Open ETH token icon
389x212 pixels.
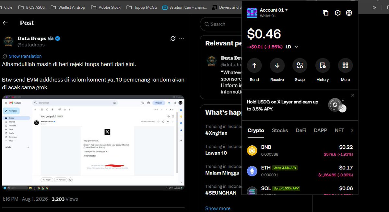[x=252, y=171]
